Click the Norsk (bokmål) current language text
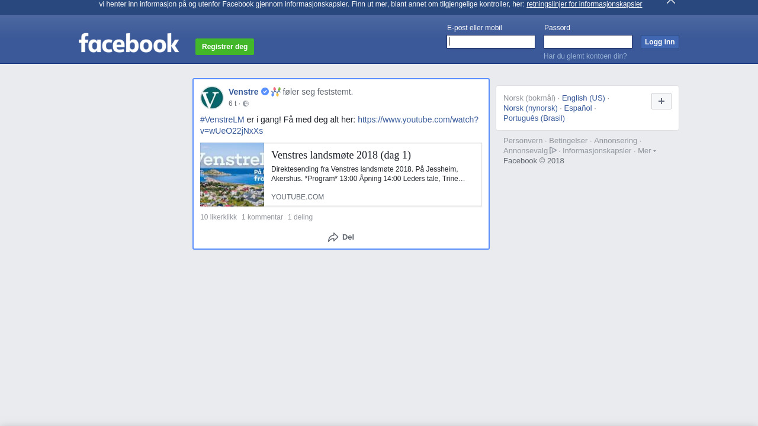This screenshot has width=758, height=426. click(x=529, y=98)
